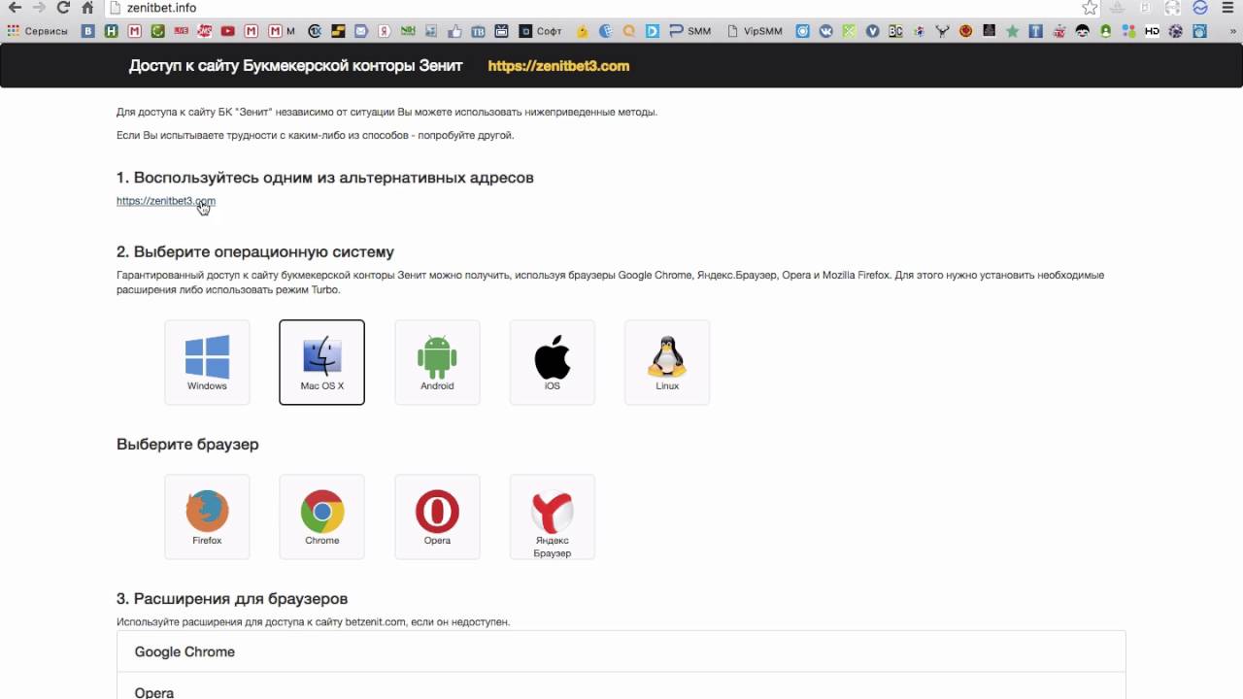Viewport: 1243px width, 699px height.
Task: Open the green H bookmark icon
Action: pos(112,31)
